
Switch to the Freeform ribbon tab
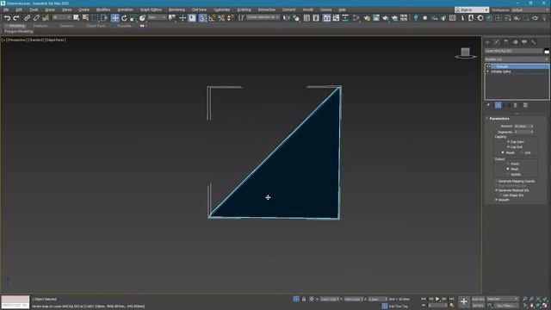[40, 26]
